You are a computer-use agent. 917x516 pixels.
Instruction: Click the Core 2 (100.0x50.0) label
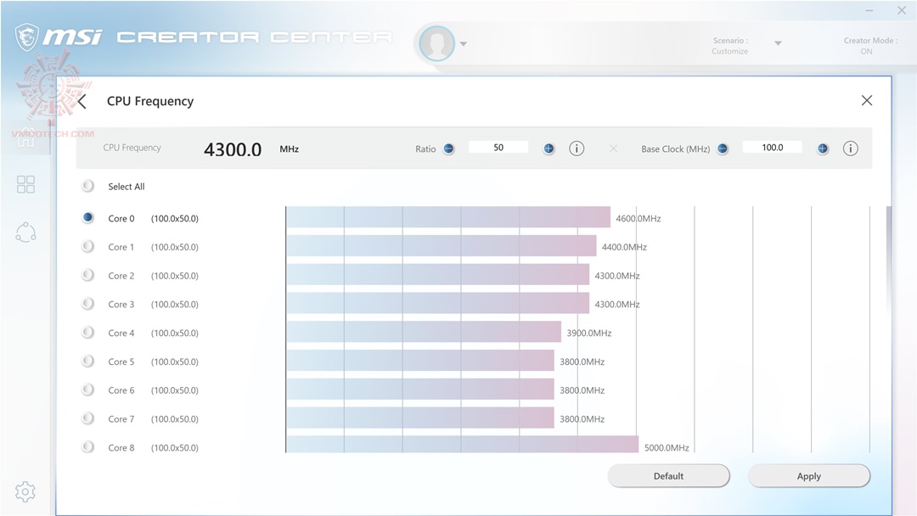tap(153, 276)
